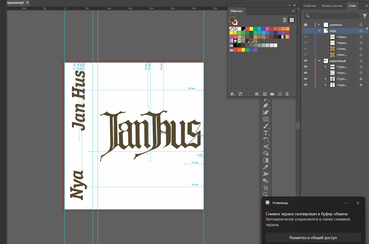The height and width of the screenshot is (244, 369).
Task: Create a new color group
Action: click(x=272, y=94)
